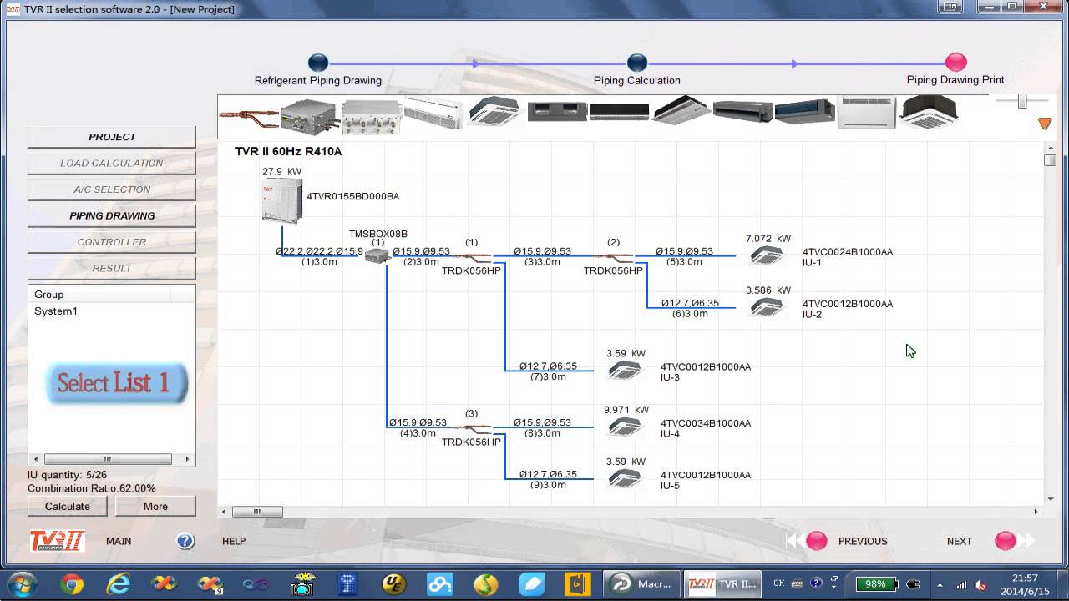This screenshot has width=1069, height=601.
Task: Open the Windows Start menu
Action: [x=21, y=583]
